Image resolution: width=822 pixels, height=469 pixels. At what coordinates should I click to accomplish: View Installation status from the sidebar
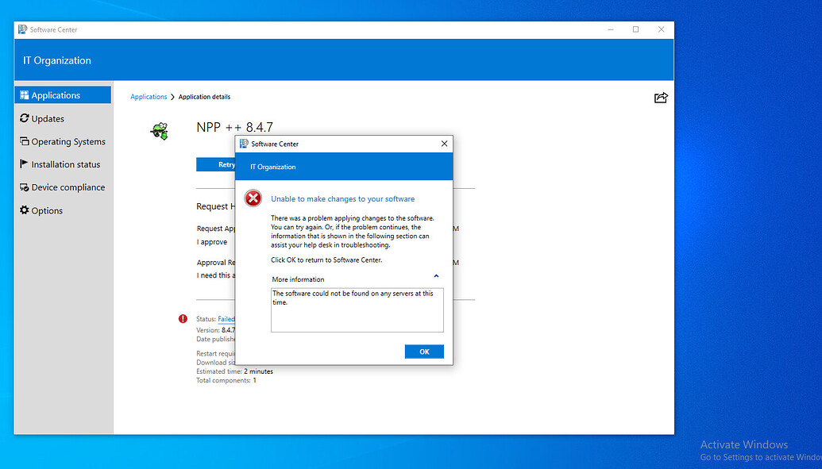pyautogui.click(x=67, y=164)
